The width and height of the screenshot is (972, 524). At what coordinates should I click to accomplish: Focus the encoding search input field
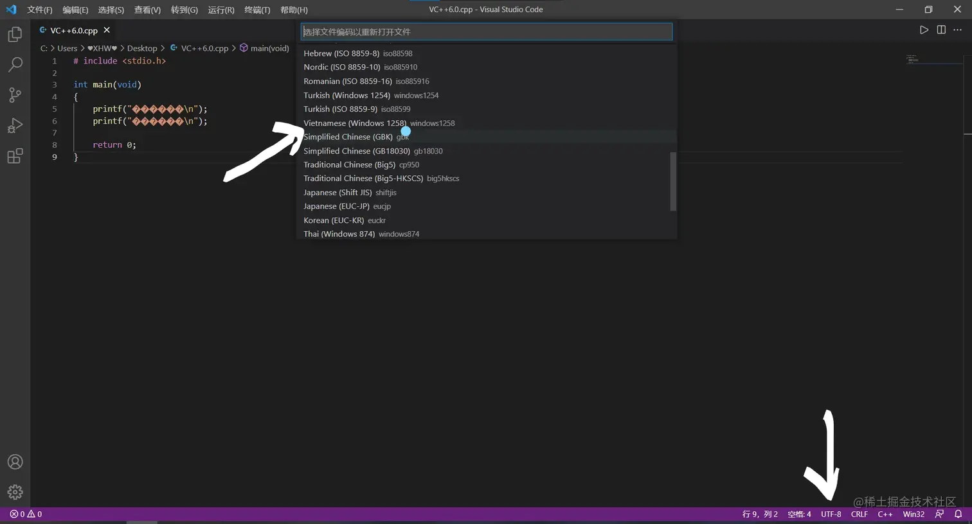487,31
